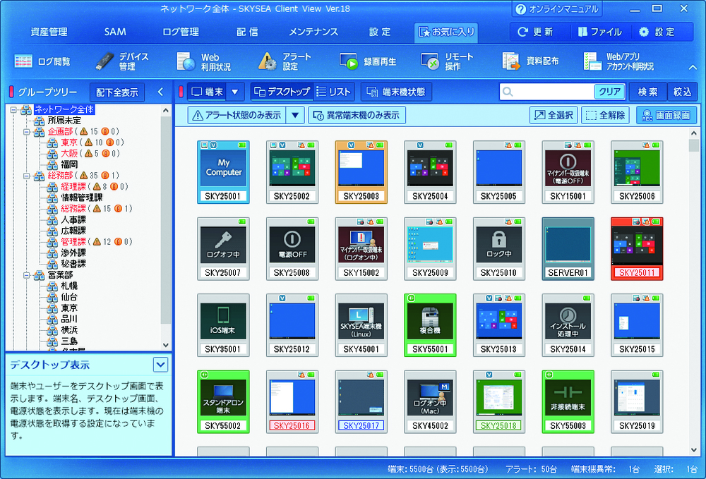Select 所属未定 in the group tree
This screenshot has width=706, height=479.
pyautogui.click(x=64, y=121)
